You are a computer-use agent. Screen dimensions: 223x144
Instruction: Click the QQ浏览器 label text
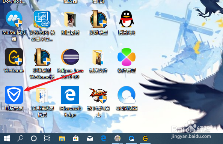pos(127,108)
